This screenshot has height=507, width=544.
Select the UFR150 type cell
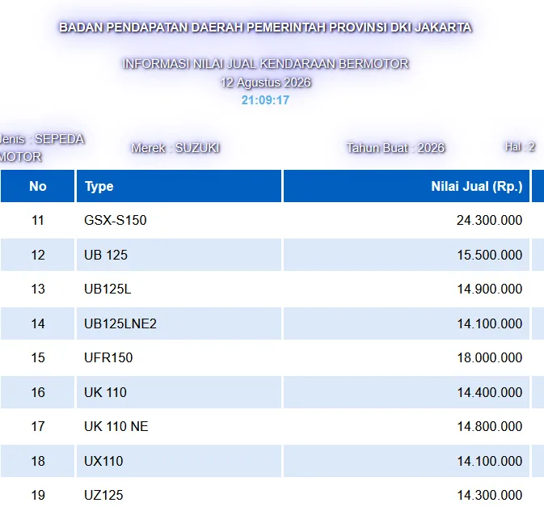179,357
